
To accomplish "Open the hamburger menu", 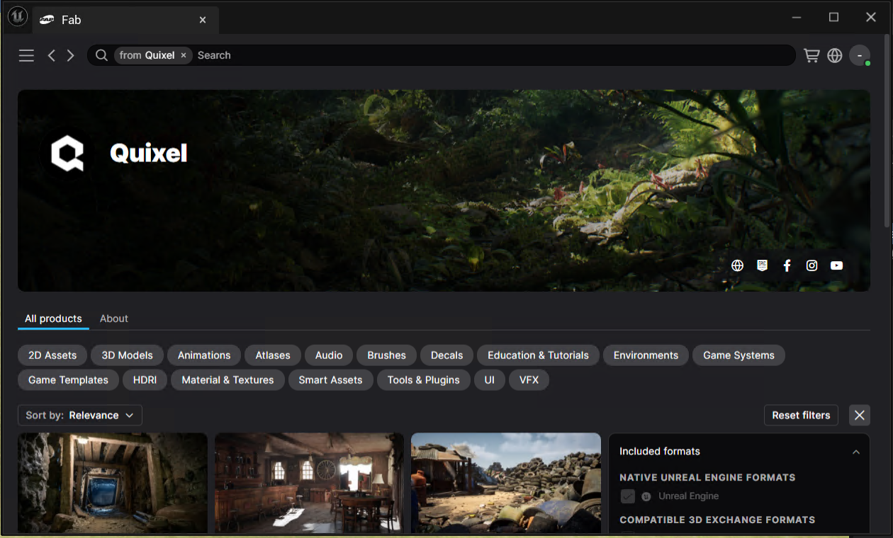I will pos(26,55).
